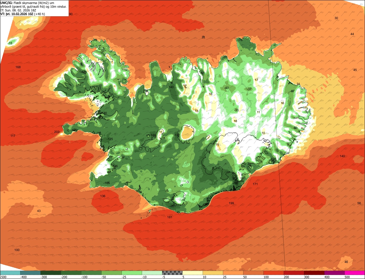Select the '-43' flux value label

[226, 88]
